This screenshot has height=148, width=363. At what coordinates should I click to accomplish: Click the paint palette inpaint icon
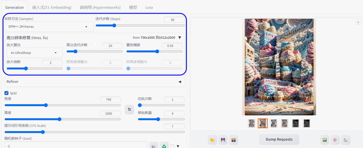coord(335,140)
